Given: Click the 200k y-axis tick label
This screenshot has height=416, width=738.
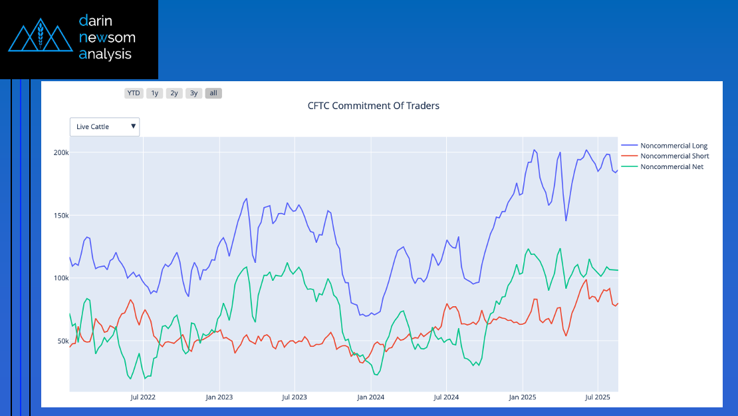Looking at the screenshot, I should click(61, 152).
